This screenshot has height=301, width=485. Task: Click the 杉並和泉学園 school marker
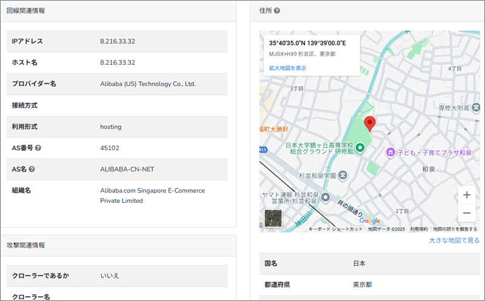343,175
